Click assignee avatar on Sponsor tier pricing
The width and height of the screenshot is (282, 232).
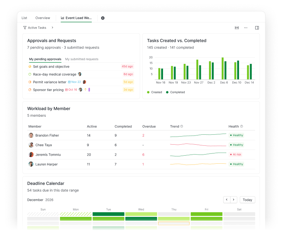click(80, 90)
